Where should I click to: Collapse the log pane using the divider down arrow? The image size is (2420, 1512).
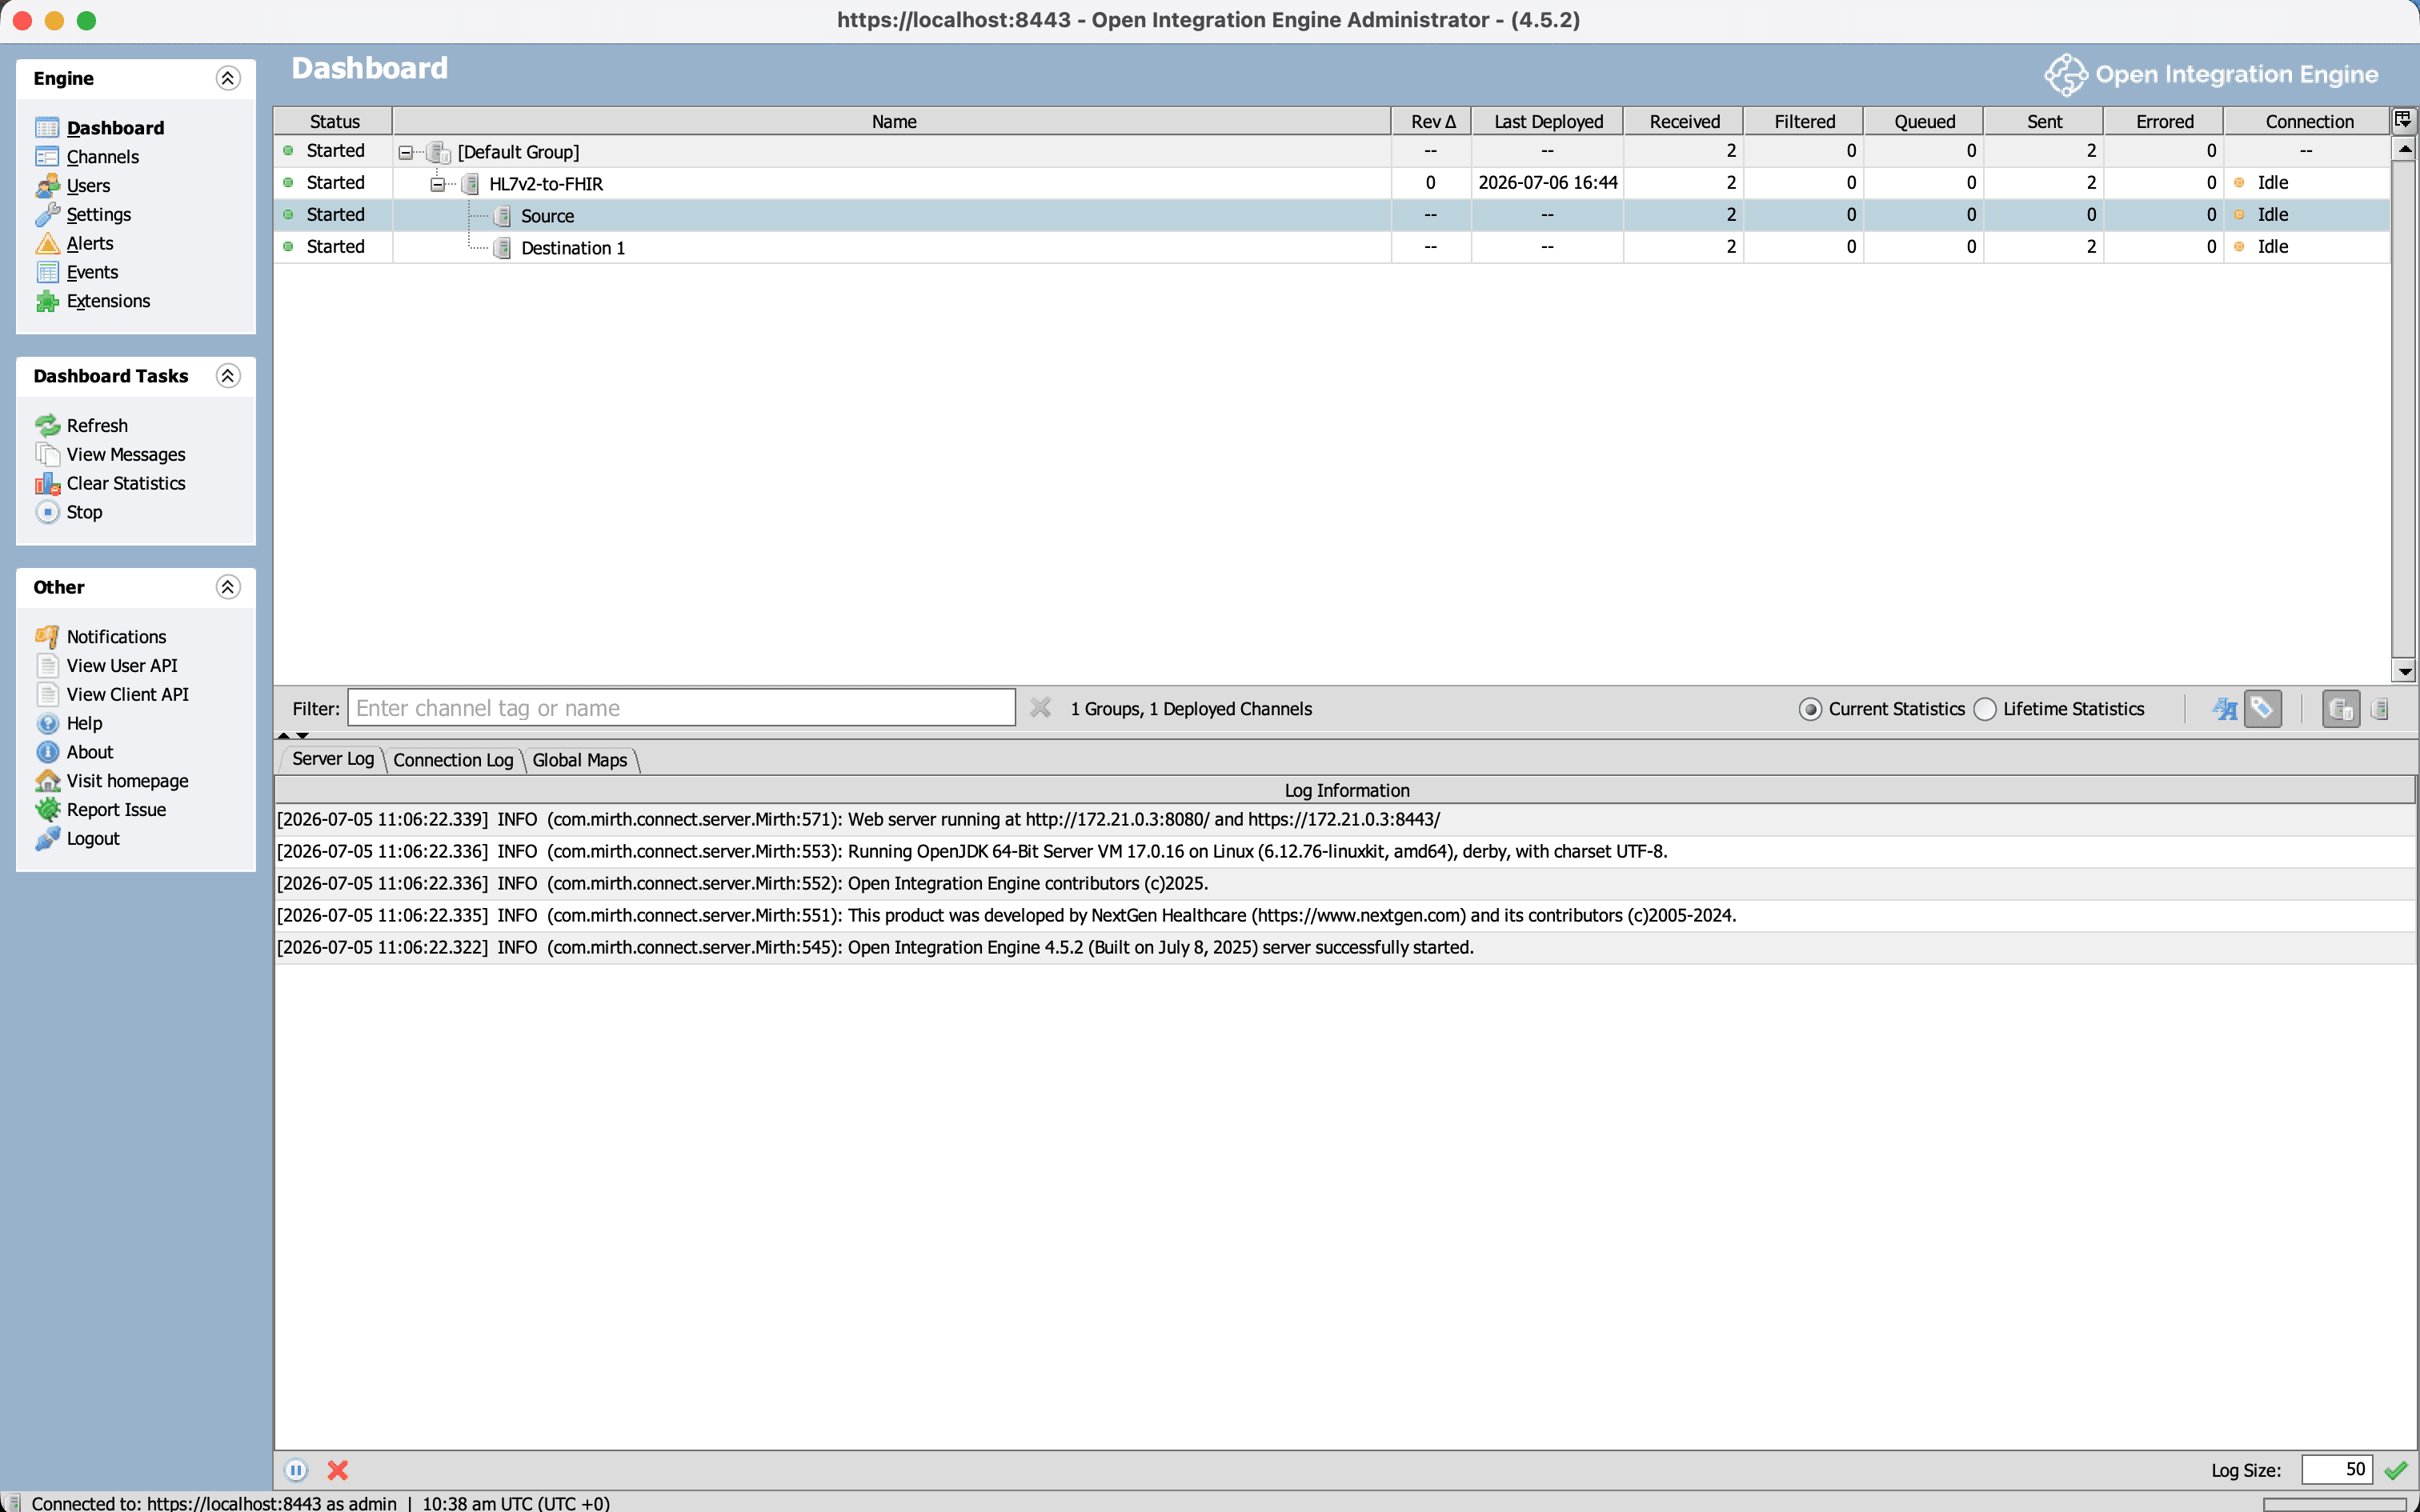pyautogui.click(x=302, y=735)
